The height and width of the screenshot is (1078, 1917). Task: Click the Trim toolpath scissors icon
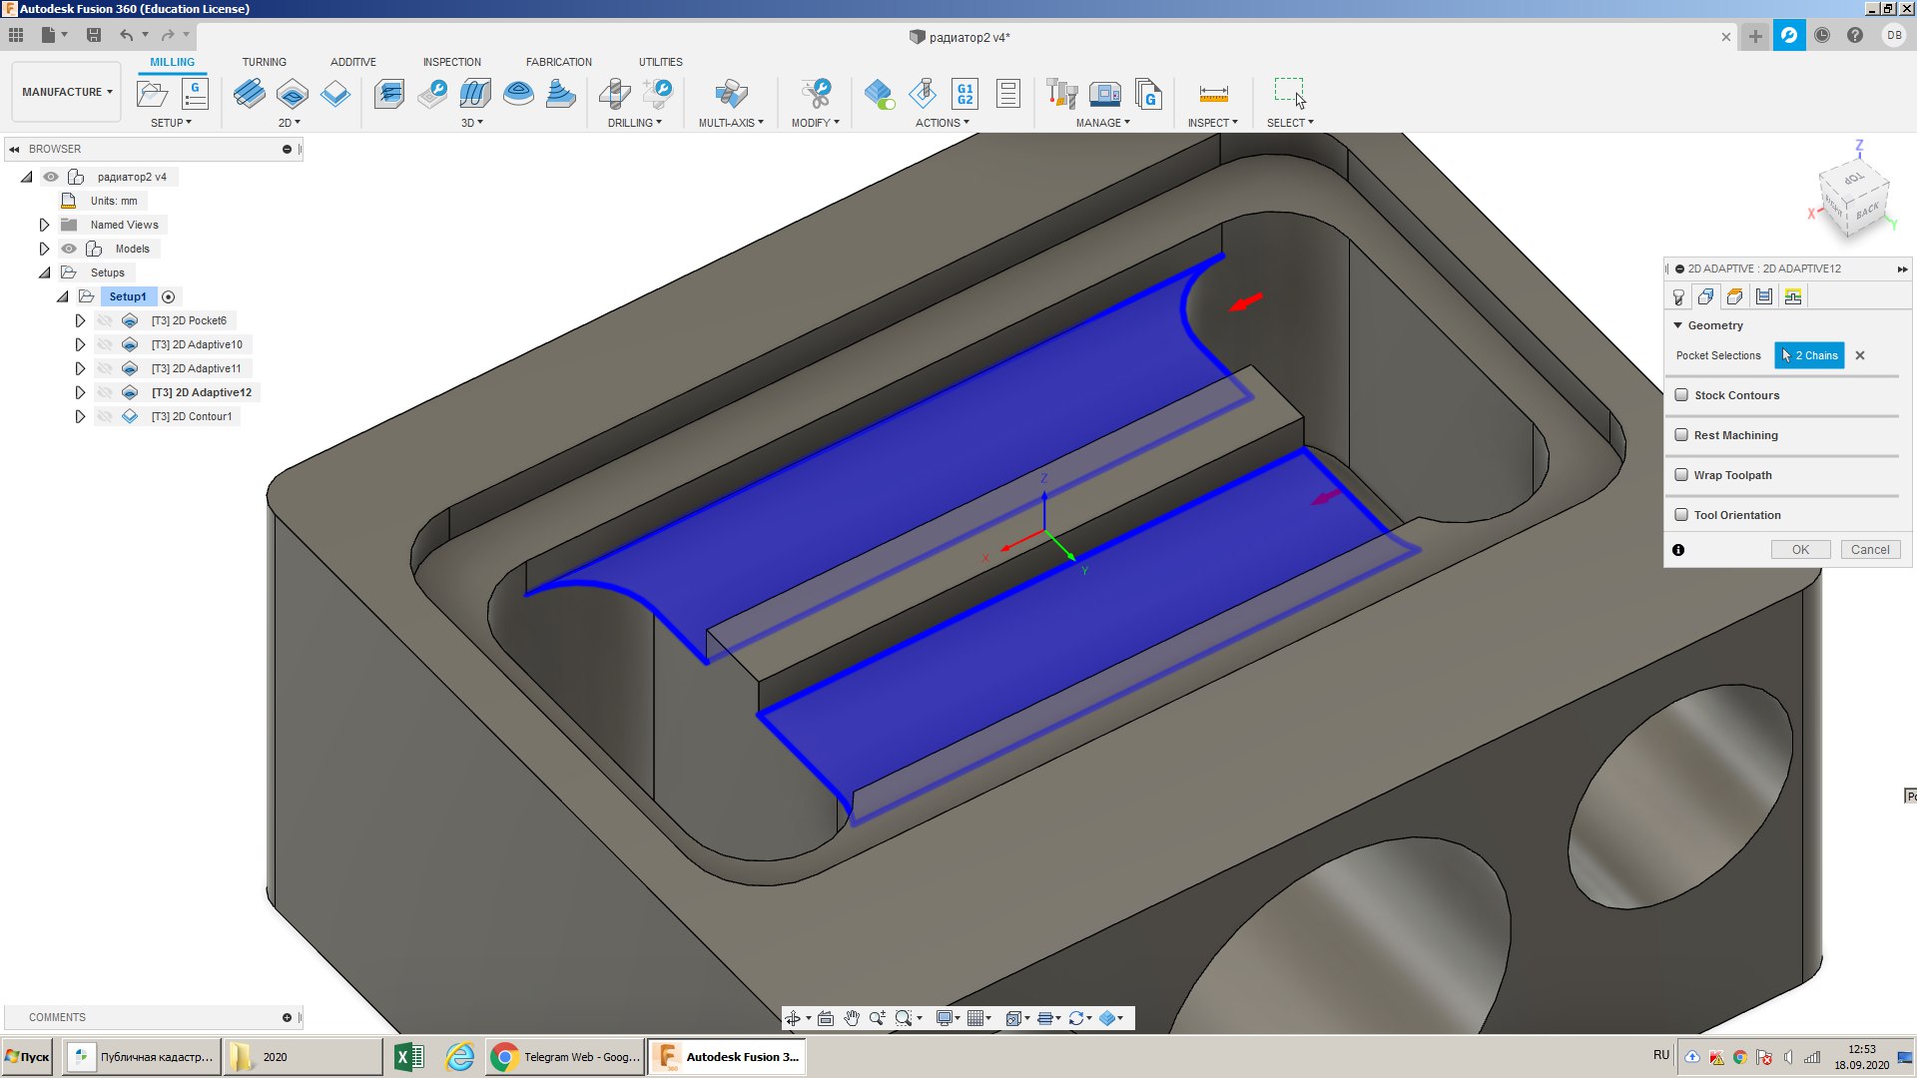(816, 94)
